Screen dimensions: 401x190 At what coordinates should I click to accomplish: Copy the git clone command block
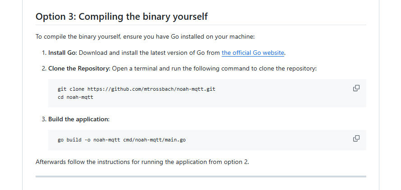[356, 88]
